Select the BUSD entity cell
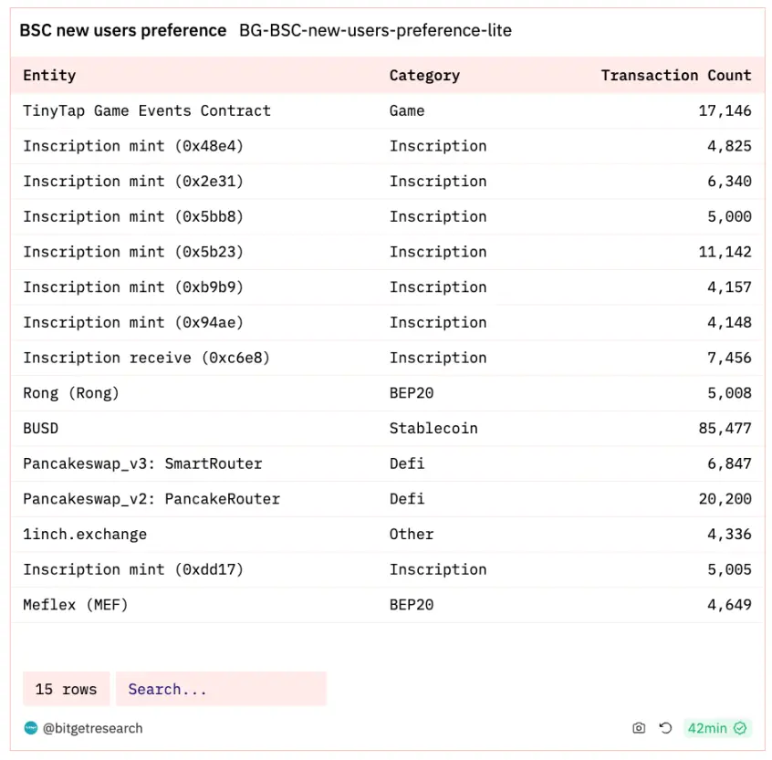Screen dimensions: 772x760 [40, 428]
